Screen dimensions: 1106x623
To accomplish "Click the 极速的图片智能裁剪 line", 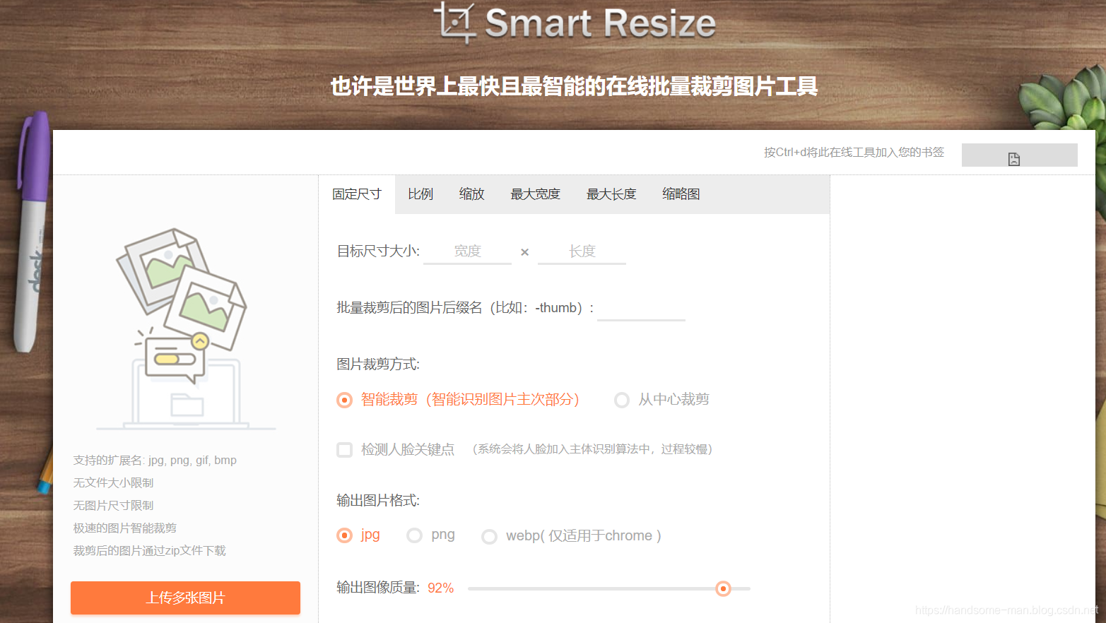I will tap(125, 528).
